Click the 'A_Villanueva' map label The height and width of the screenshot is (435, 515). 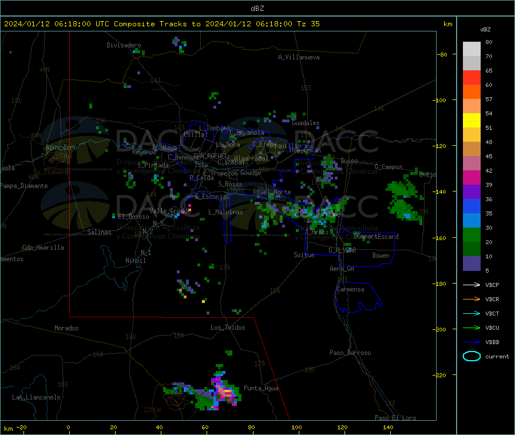coord(299,57)
